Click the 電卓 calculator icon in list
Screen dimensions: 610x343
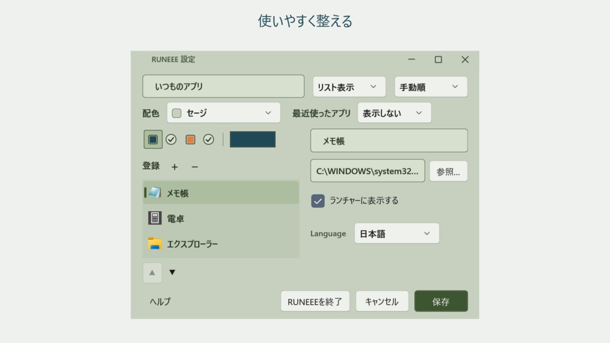point(155,218)
